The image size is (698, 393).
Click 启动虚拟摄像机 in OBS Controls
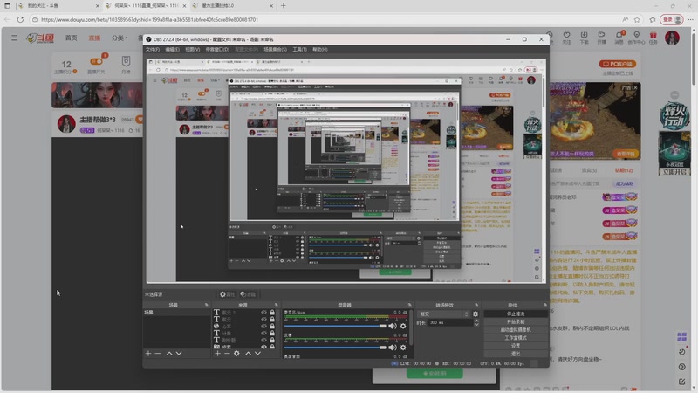516,330
